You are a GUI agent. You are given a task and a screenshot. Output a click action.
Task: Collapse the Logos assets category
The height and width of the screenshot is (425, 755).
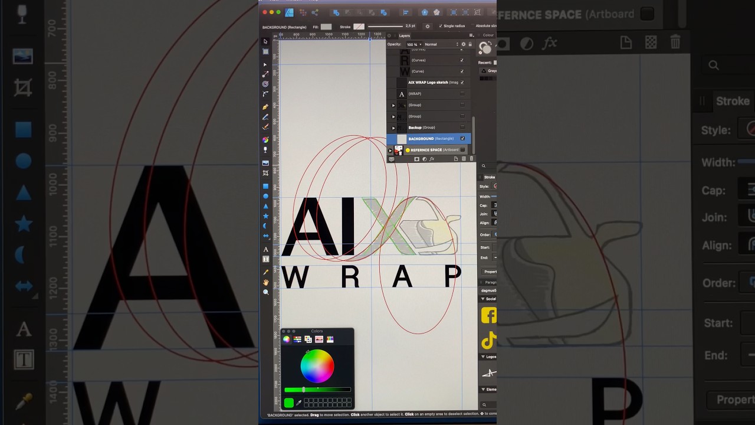pos(482,357)
